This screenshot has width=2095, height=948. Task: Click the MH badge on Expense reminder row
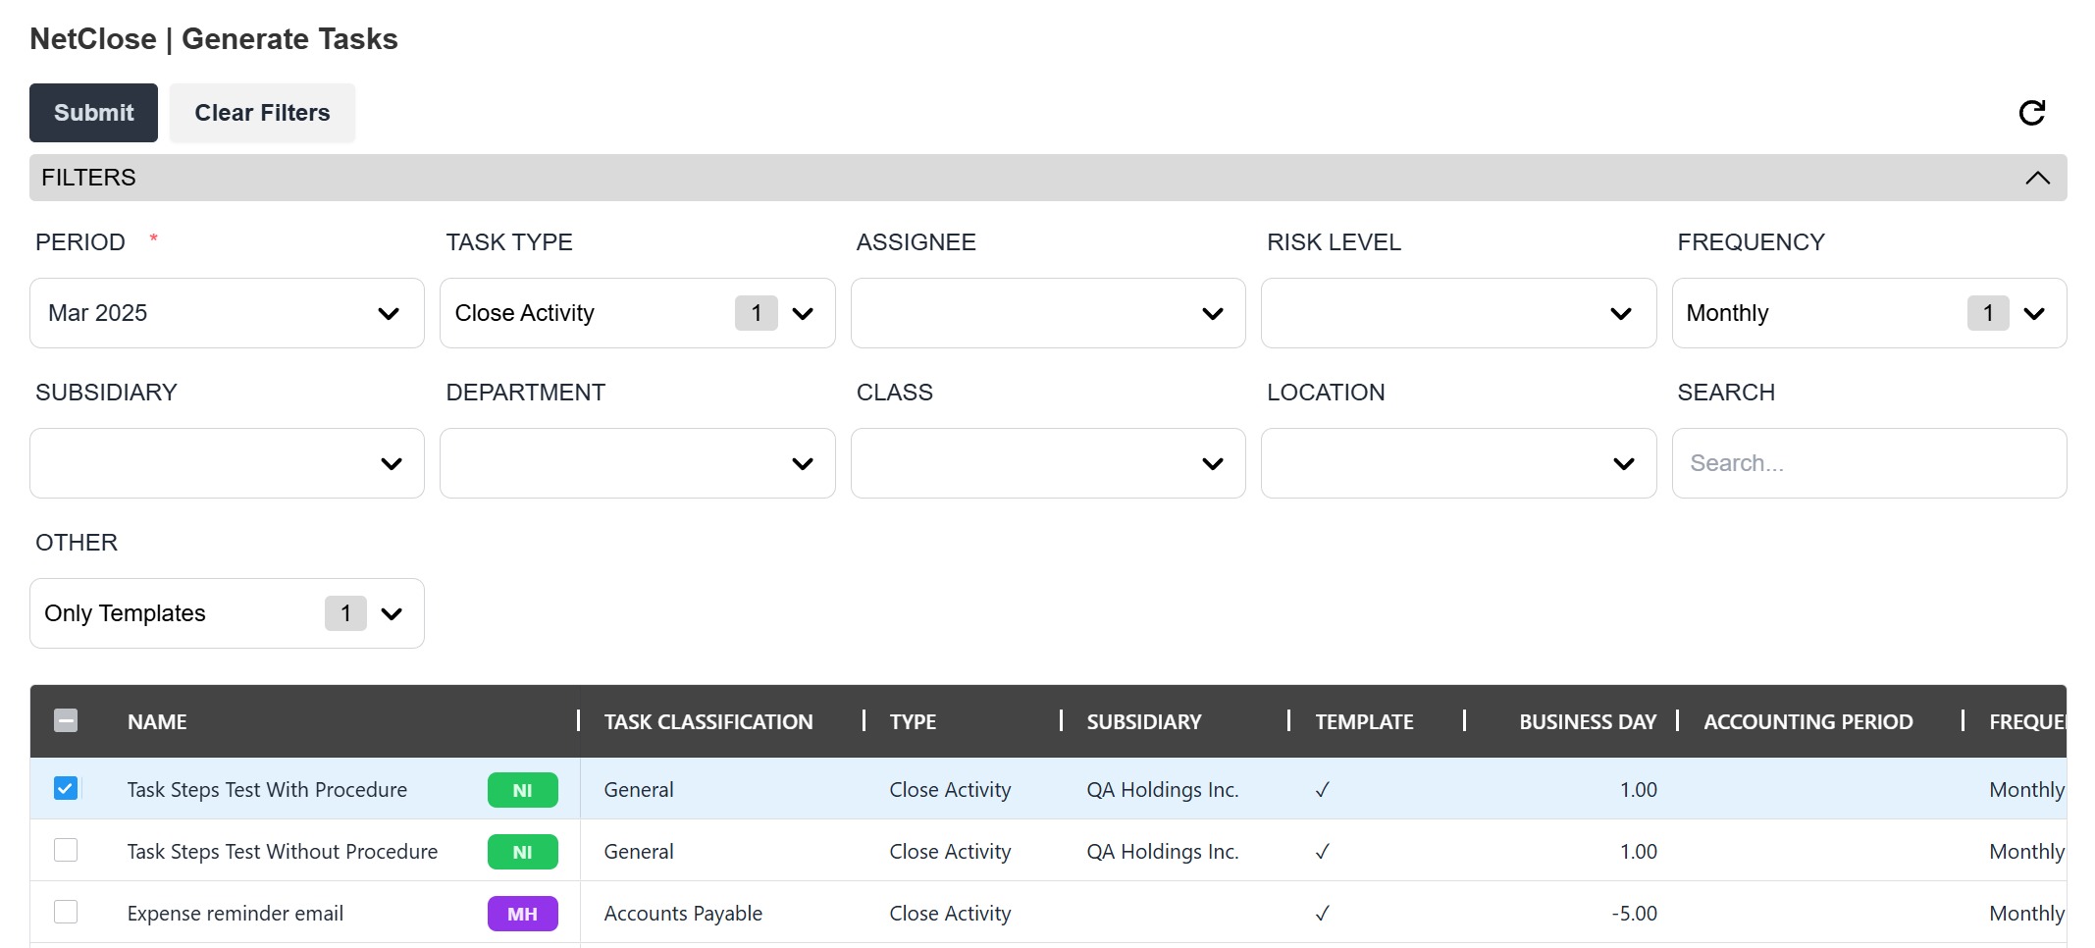(x=522, y=914)
